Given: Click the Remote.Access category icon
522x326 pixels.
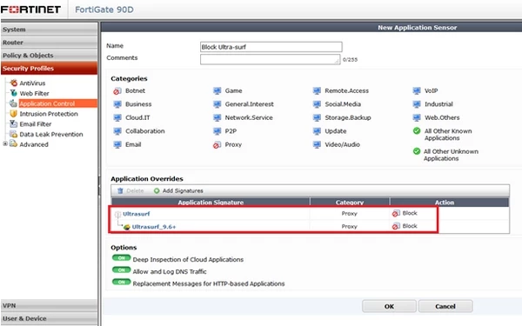Looking at the screenshot, I should [x=317, y=90].
